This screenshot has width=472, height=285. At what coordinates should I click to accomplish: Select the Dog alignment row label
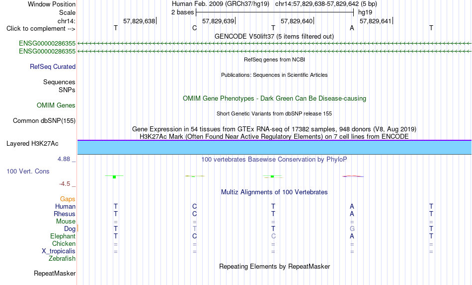(70, 229)
